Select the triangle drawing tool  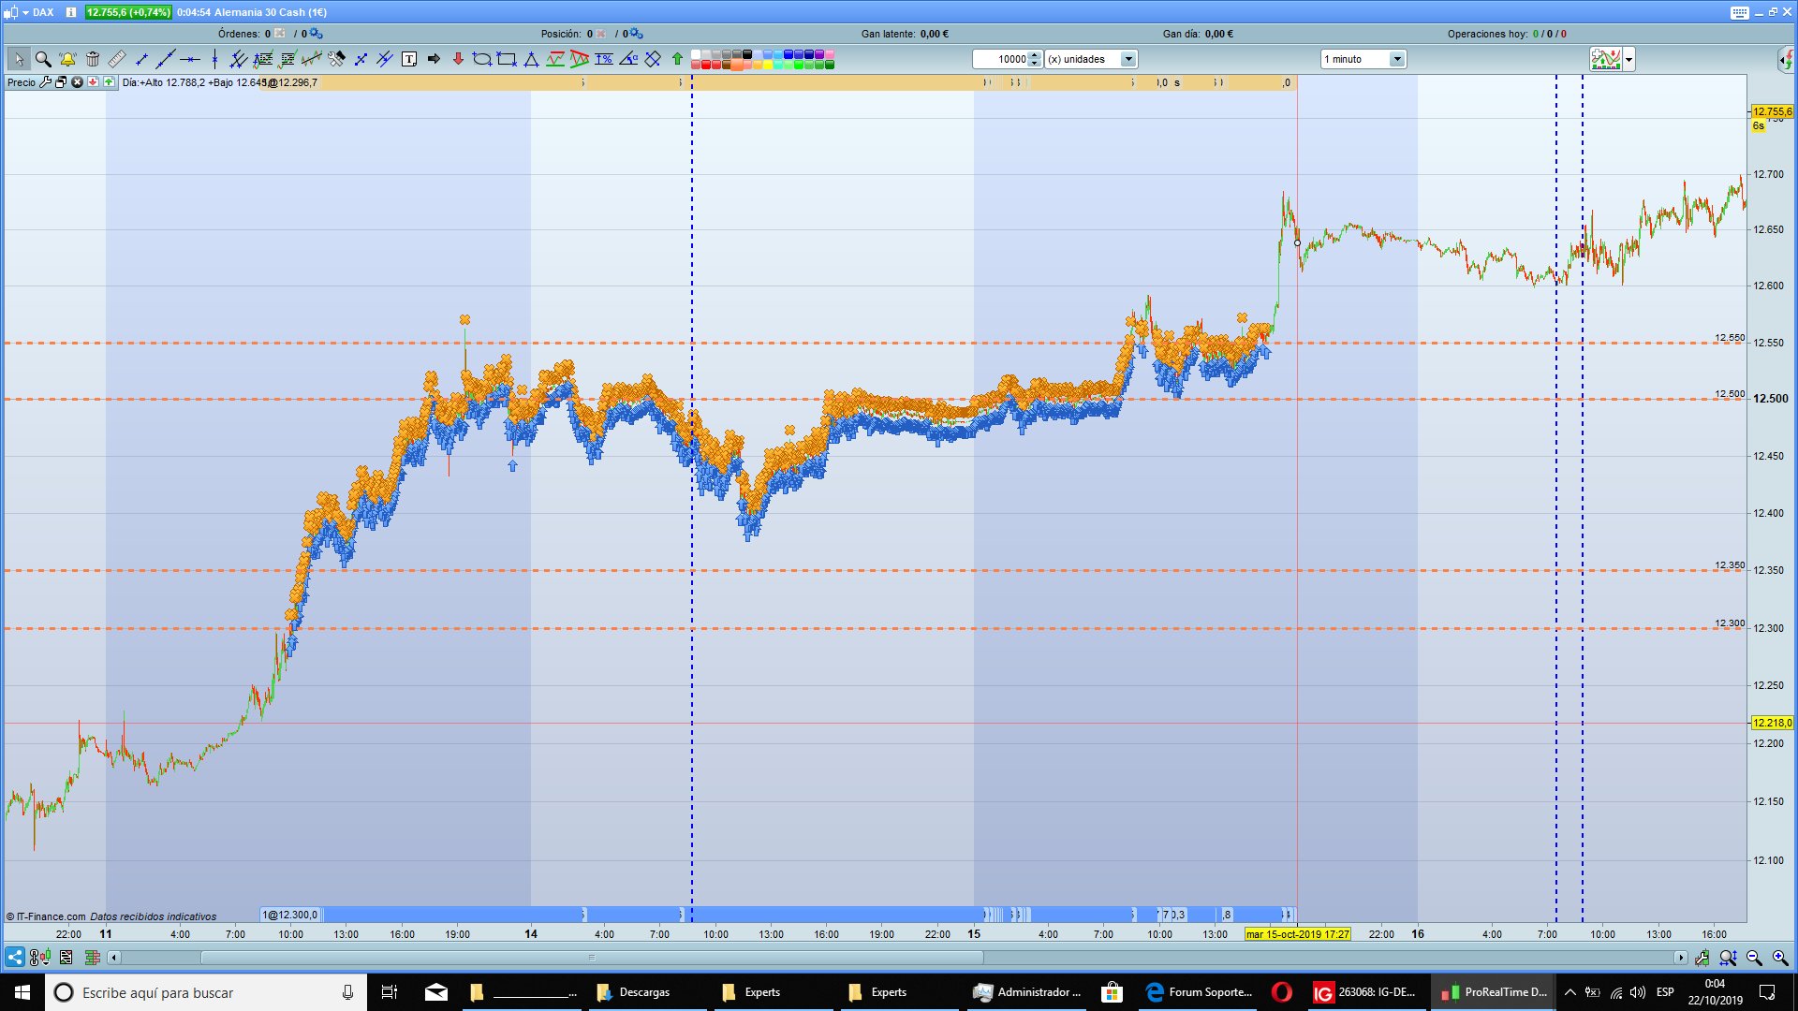tap(531, 59)
